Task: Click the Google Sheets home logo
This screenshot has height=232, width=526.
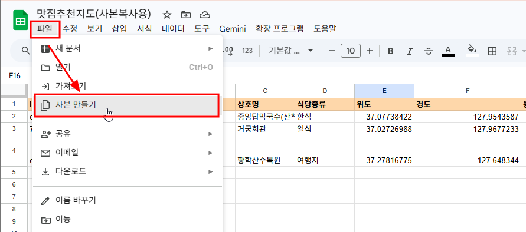Action: 21,21
